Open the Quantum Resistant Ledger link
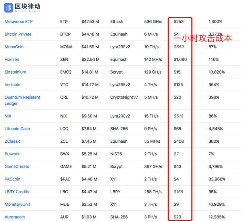This screenshot has width=242, height=221. (22, 100)
